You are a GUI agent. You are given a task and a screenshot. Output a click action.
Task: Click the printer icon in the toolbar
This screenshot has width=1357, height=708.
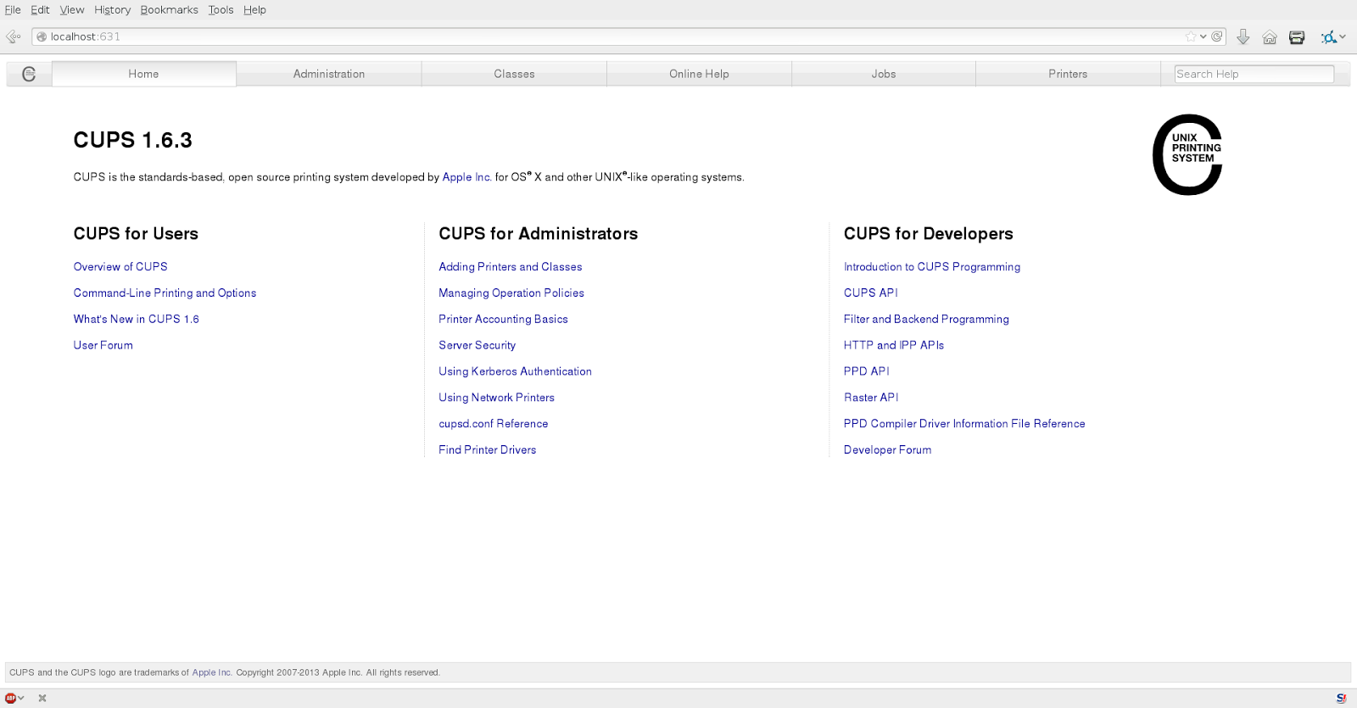(1297, 37)
